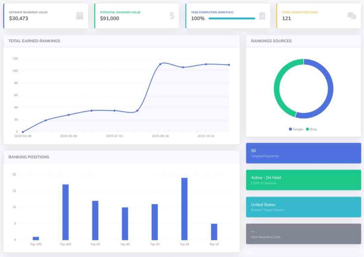The width and height of the screenshot is (364, 257).
Task: Open the Active - On Hold status card
Action: point(303,180)
